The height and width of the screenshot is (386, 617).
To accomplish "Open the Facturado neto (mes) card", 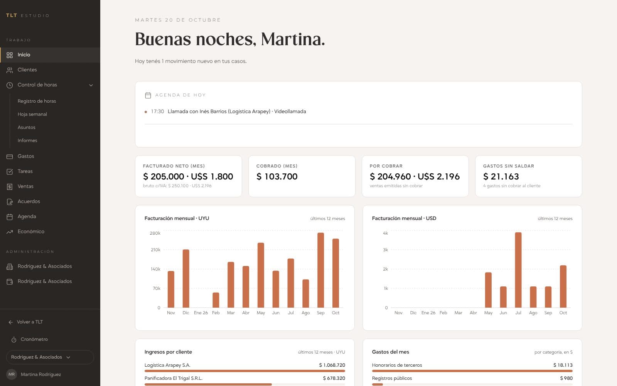I will click(189, 176).
